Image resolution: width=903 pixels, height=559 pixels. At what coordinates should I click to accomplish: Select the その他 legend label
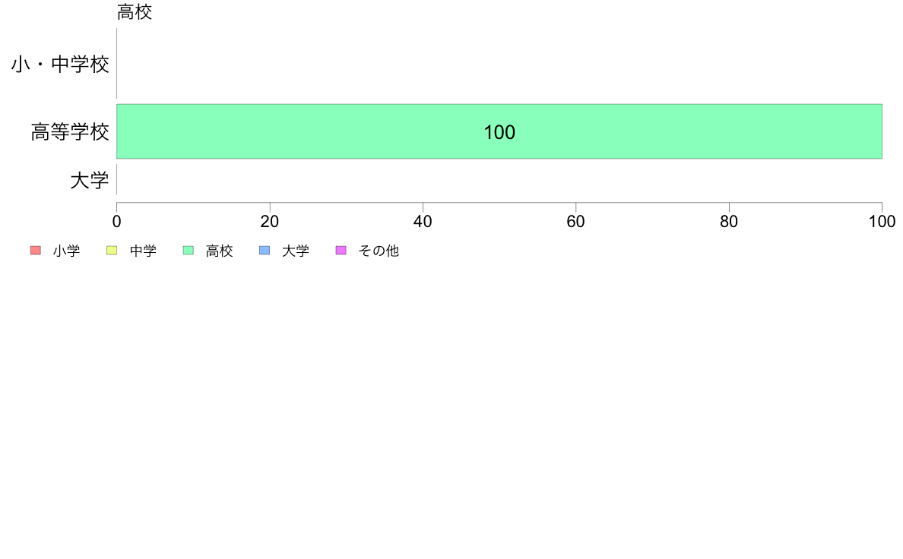(379, 251)
